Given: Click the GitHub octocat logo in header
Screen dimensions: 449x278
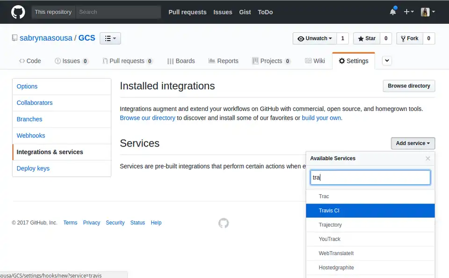Looking at the screenshot, I should pos(18,12).
